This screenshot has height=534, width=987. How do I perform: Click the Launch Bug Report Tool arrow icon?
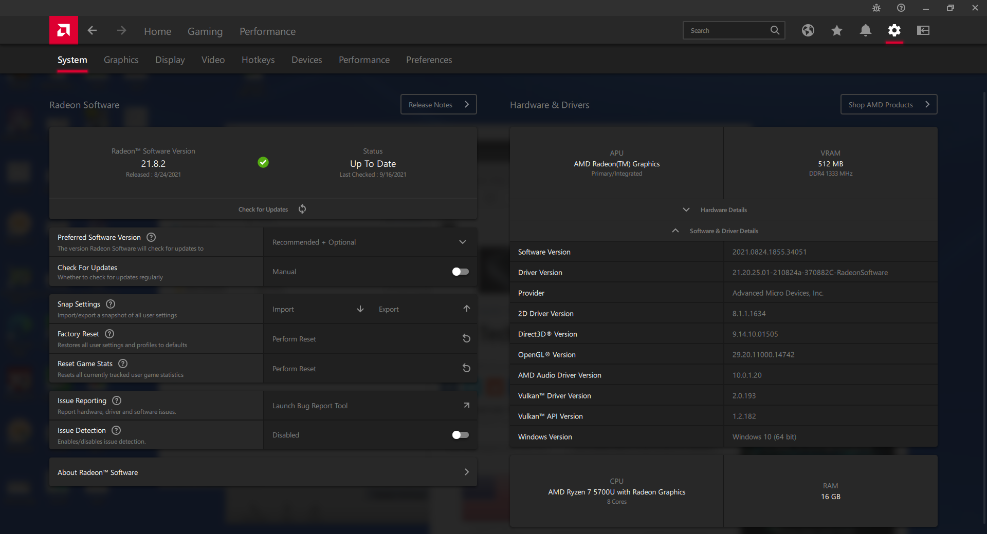(x=467, y=405)
